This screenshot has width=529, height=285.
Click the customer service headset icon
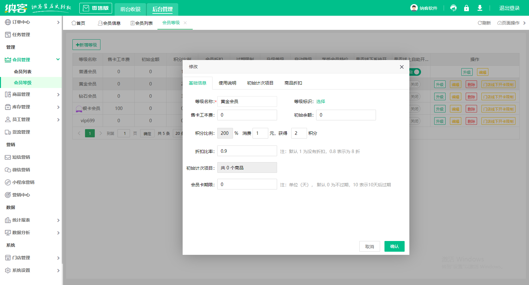pos(453,8)
